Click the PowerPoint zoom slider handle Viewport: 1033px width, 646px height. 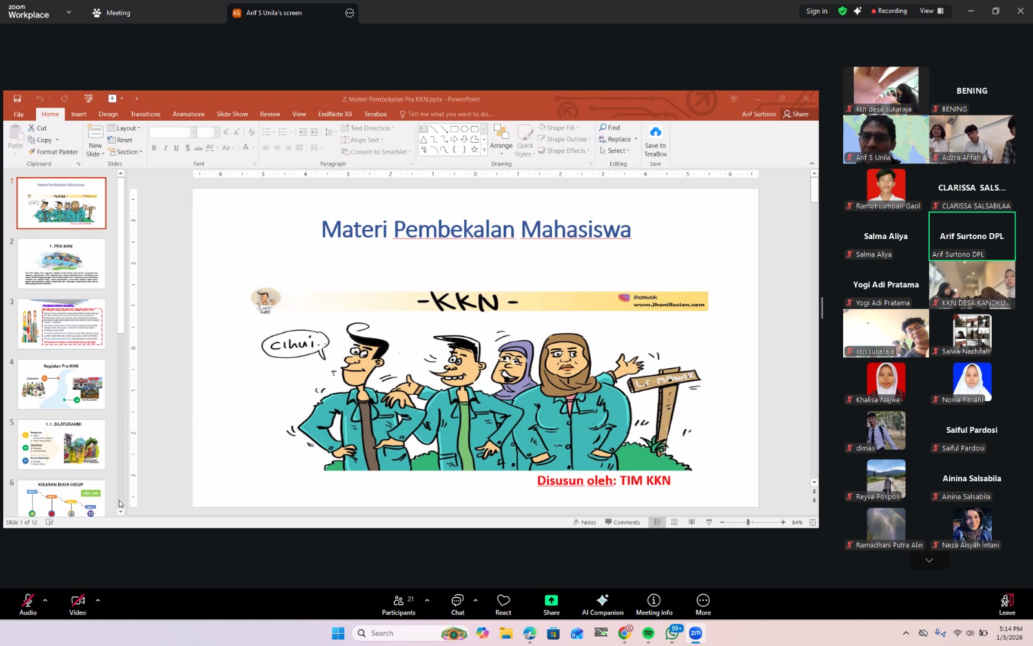[748, 522]
